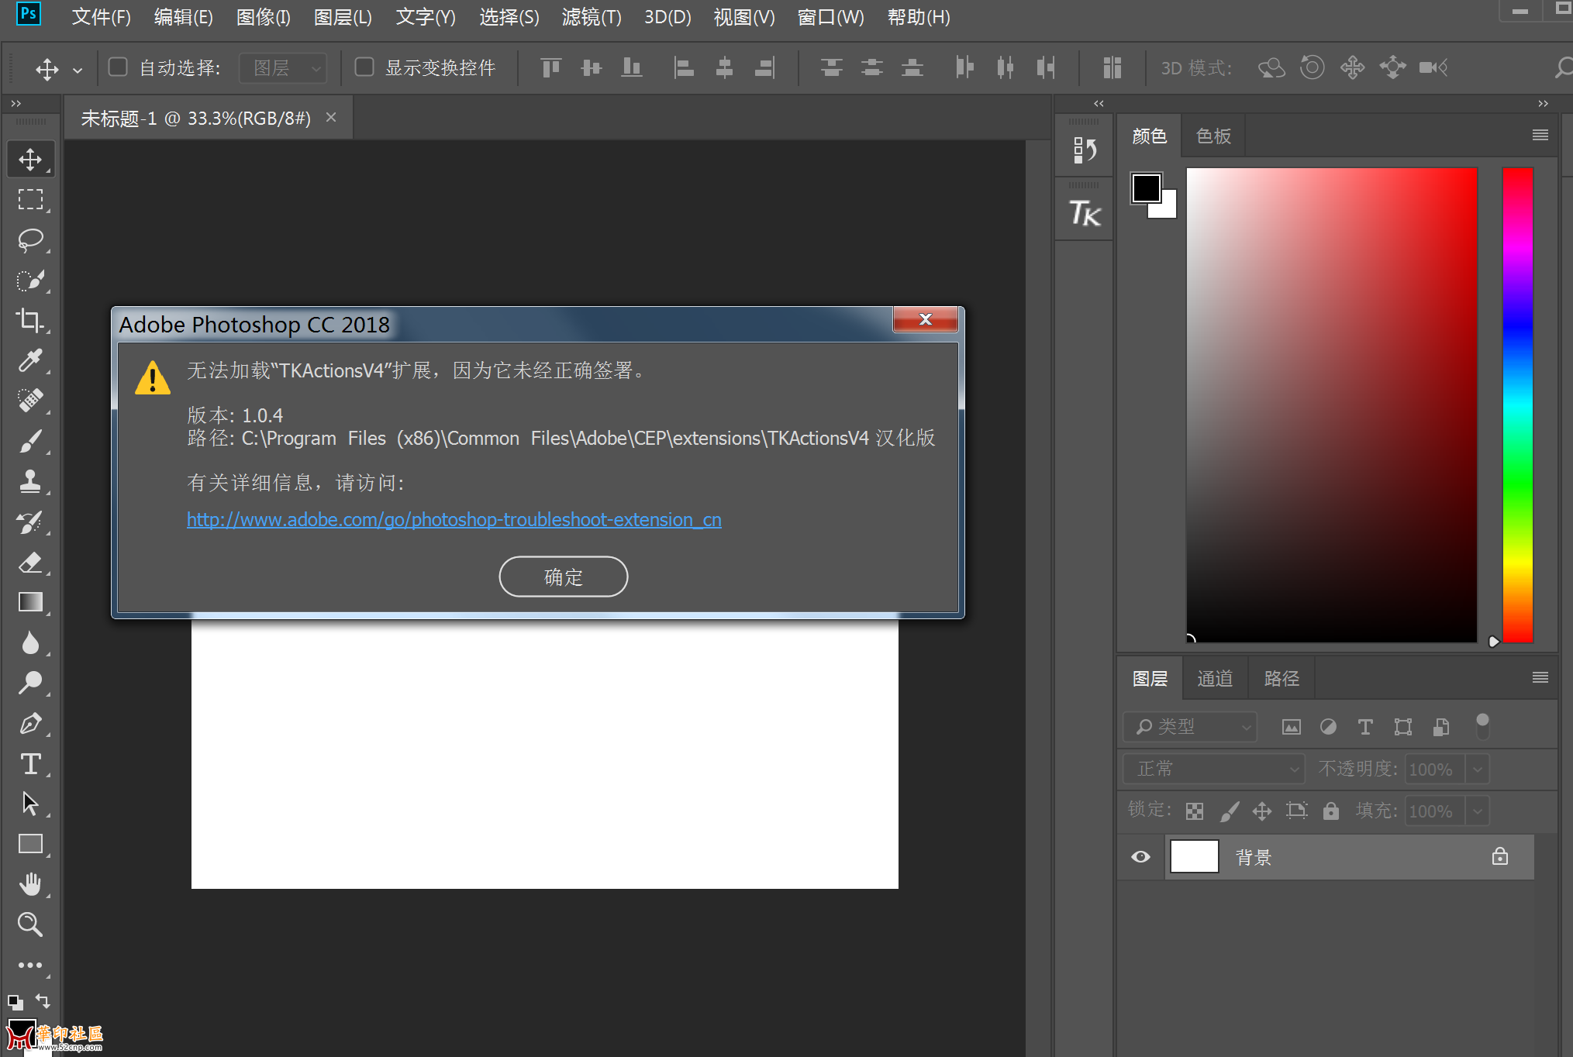Click Align left edges icon
This screenshot has height=1057, width=1573.
coord(684,68)
